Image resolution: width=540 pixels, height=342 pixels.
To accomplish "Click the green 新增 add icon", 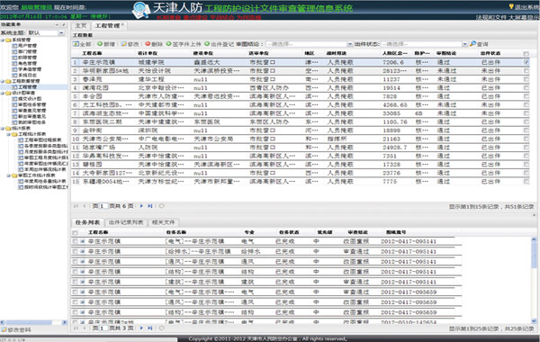I will click(100, 44).
